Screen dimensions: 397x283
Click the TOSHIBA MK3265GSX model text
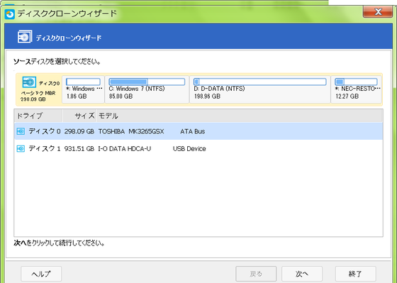point(131,131)
